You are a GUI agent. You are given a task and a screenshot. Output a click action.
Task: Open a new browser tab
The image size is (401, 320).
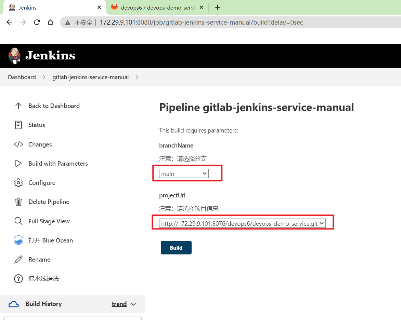218,8
